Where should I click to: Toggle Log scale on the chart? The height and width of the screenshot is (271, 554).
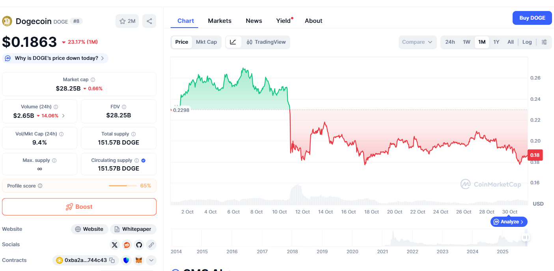pos(527,42)
